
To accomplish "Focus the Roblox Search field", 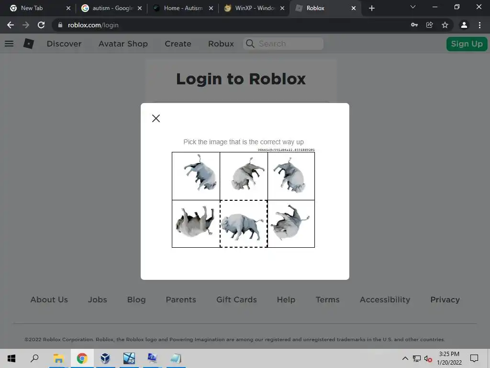I will click(x=283, y=44).
